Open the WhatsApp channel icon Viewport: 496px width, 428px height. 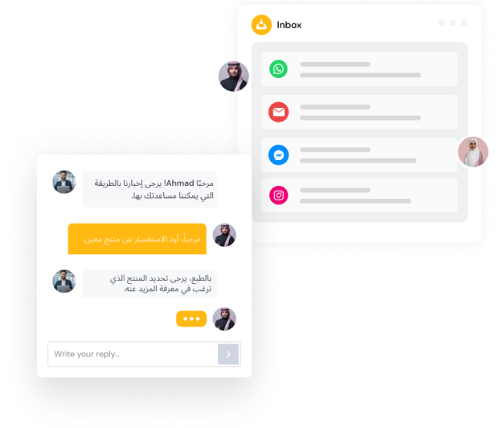coord(278,68)
